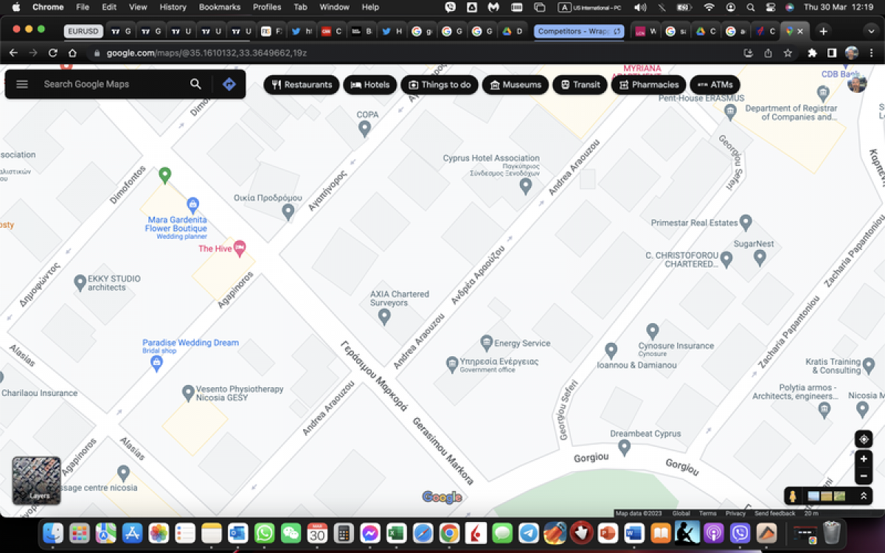
Task: Select the Street View pegman
Action: click(793, 496)
